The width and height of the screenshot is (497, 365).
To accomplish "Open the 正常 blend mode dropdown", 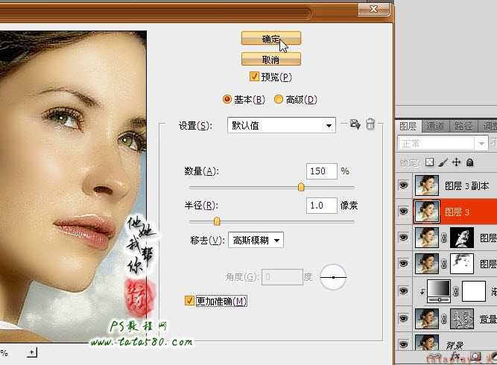I will pyautogui.click(x=443, y=143).
